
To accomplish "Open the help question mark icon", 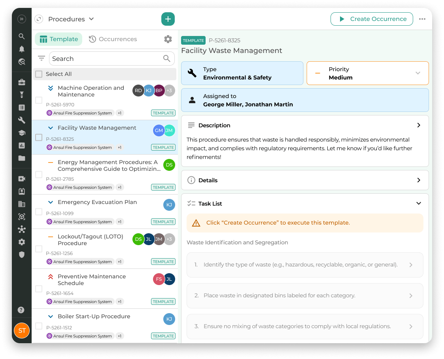I will click(x=21, y=310).
